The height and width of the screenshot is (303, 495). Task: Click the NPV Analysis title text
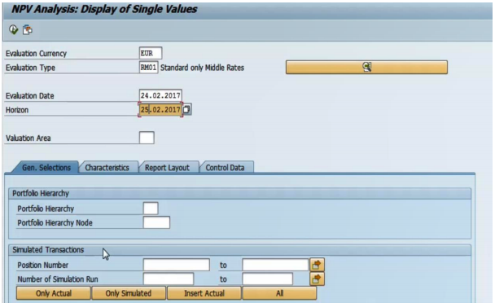click(x=104, y=9)
